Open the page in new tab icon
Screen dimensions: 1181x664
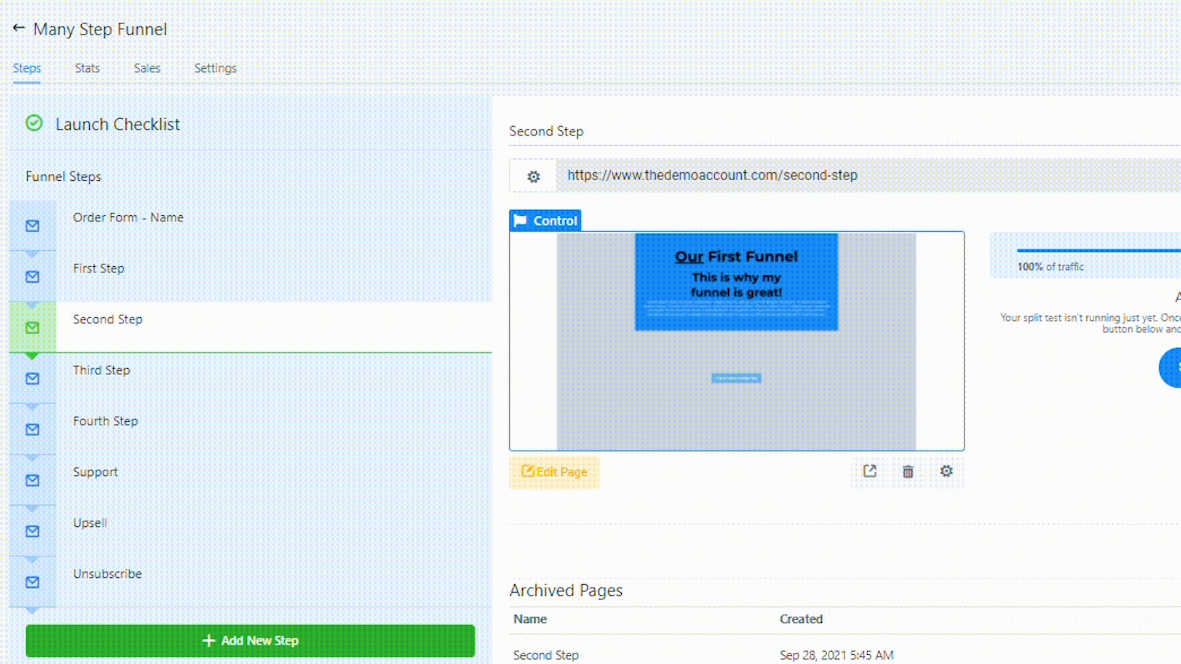(x=869, y=472)
